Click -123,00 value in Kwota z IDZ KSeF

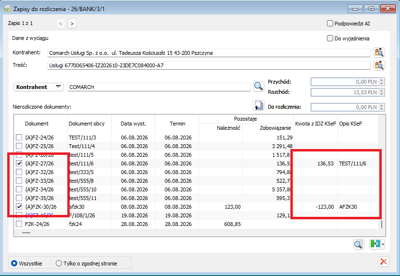pos(325,207)
